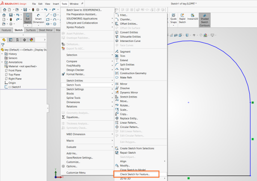The height and width of the screenshot is (181, 257).
Task: Open the Window menu
Action: (74, 4)
